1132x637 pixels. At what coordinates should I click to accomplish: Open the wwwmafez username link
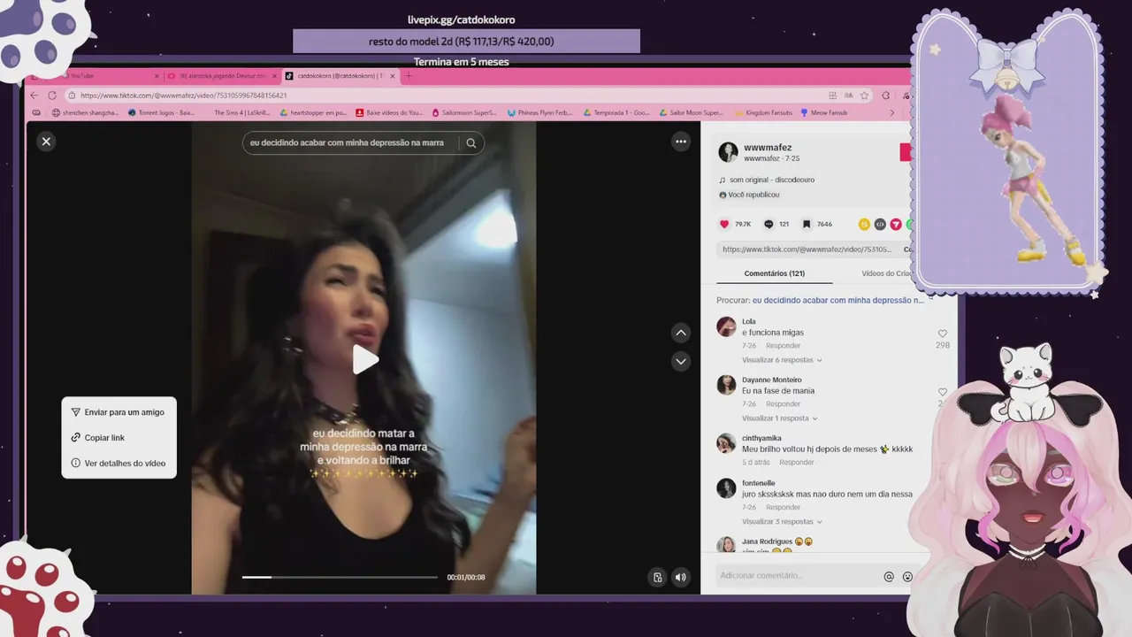click(x=768, y=148)
